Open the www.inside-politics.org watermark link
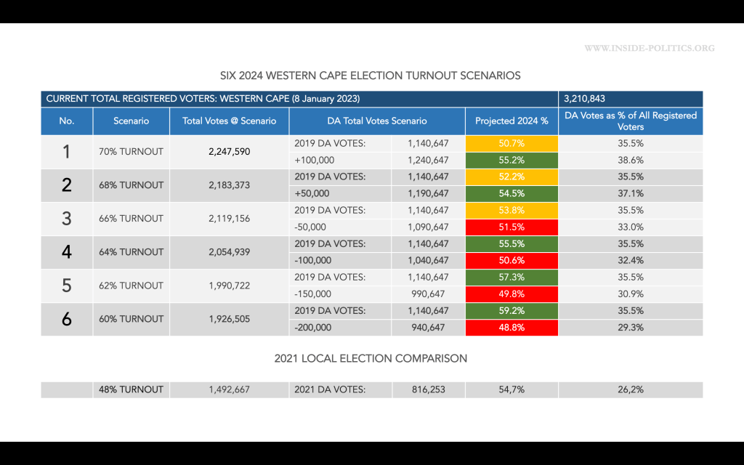Screen dimensions: 744x465 click(x=649, y=49)
